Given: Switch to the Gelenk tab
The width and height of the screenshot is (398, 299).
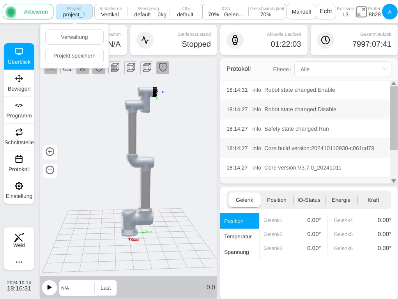Looking at the screenshot, I should coord(244,200).
